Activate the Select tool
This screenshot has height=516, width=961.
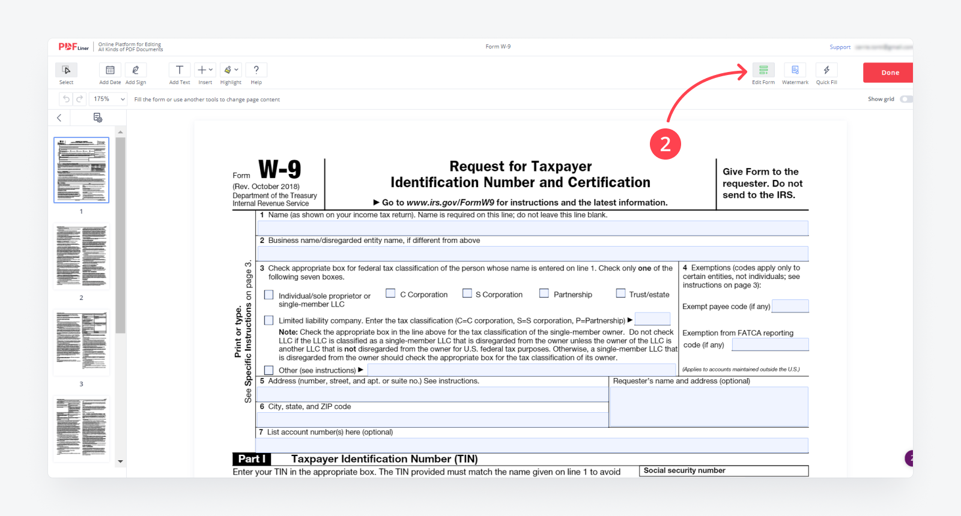point(66,70)
